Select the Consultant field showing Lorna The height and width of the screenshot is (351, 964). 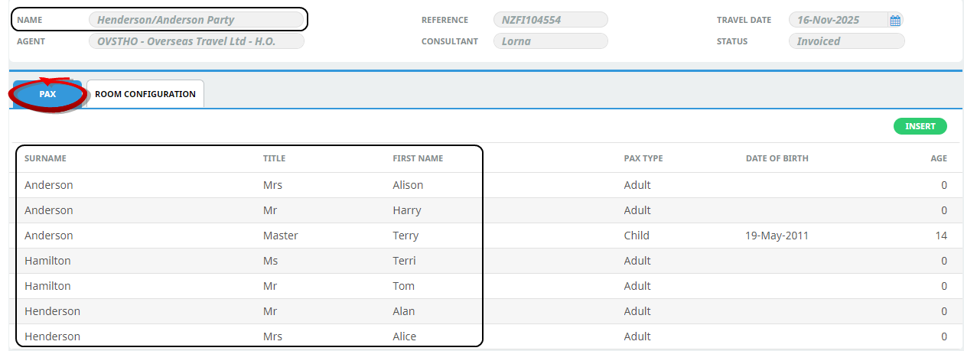[x=550, y=41]
